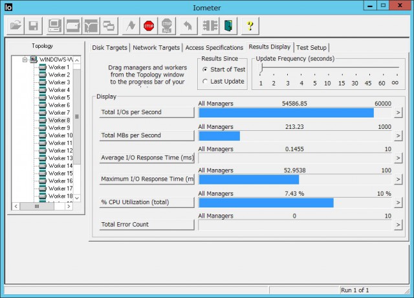Click the Update Frequency slider track
This screenshot has width=414, height=298.
[x=327, y=73]
